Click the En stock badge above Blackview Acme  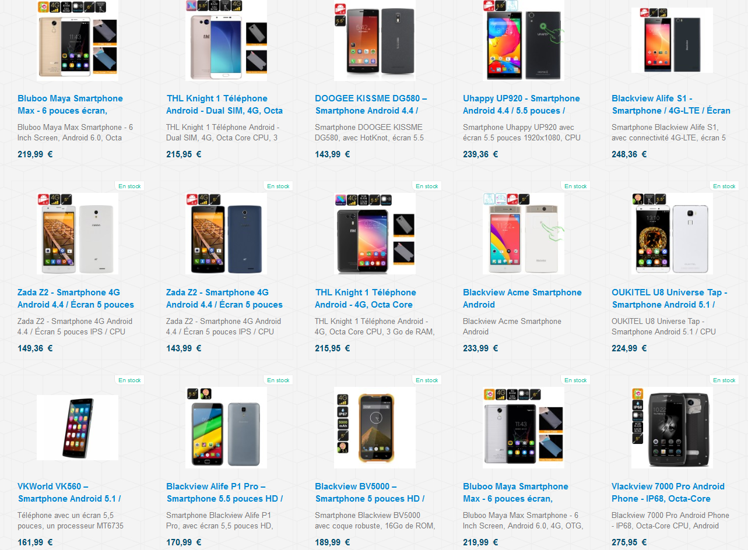tap(575, 186)
